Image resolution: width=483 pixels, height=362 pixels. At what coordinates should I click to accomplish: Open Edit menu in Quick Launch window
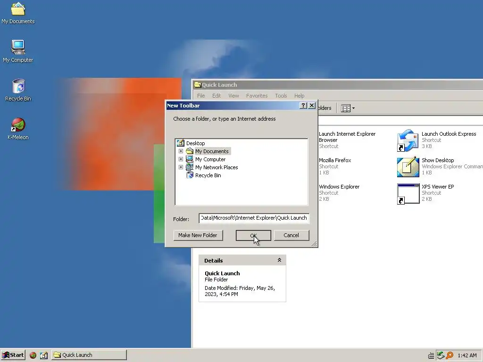[217, 96]
